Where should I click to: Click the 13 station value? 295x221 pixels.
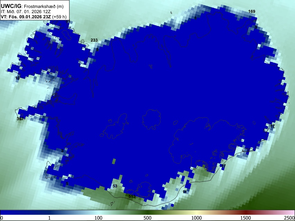click(17, 78)
